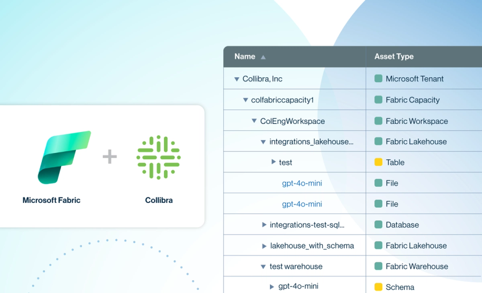482x293 pixels.
Task: Collapse the colfabriccapacity1 node
Action: tap(245, 100)
